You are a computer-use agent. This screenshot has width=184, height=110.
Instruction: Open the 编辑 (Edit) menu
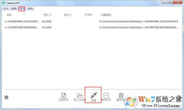[14, 9]
